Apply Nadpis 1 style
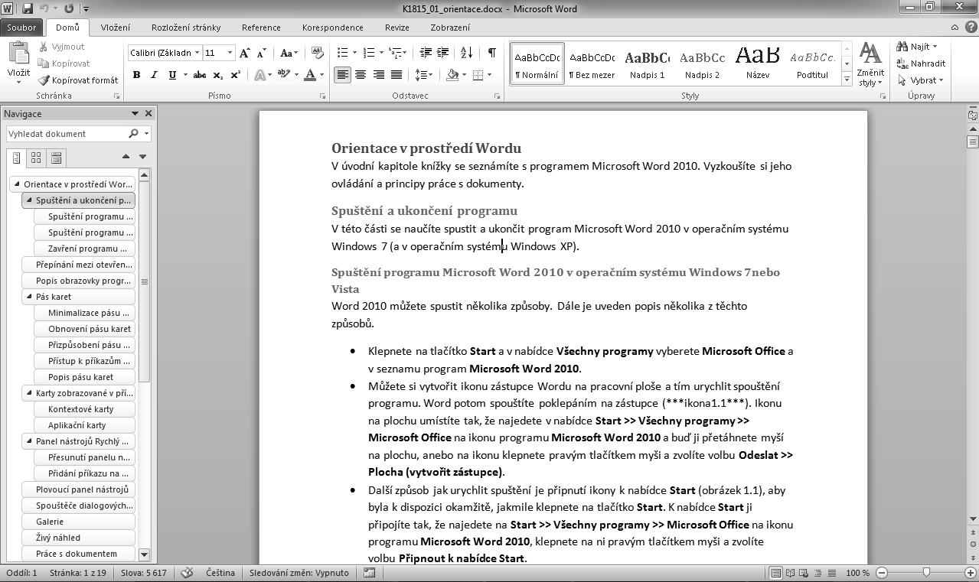The width and height of the screenshot is (979, 582). click(x=647, y=63)
